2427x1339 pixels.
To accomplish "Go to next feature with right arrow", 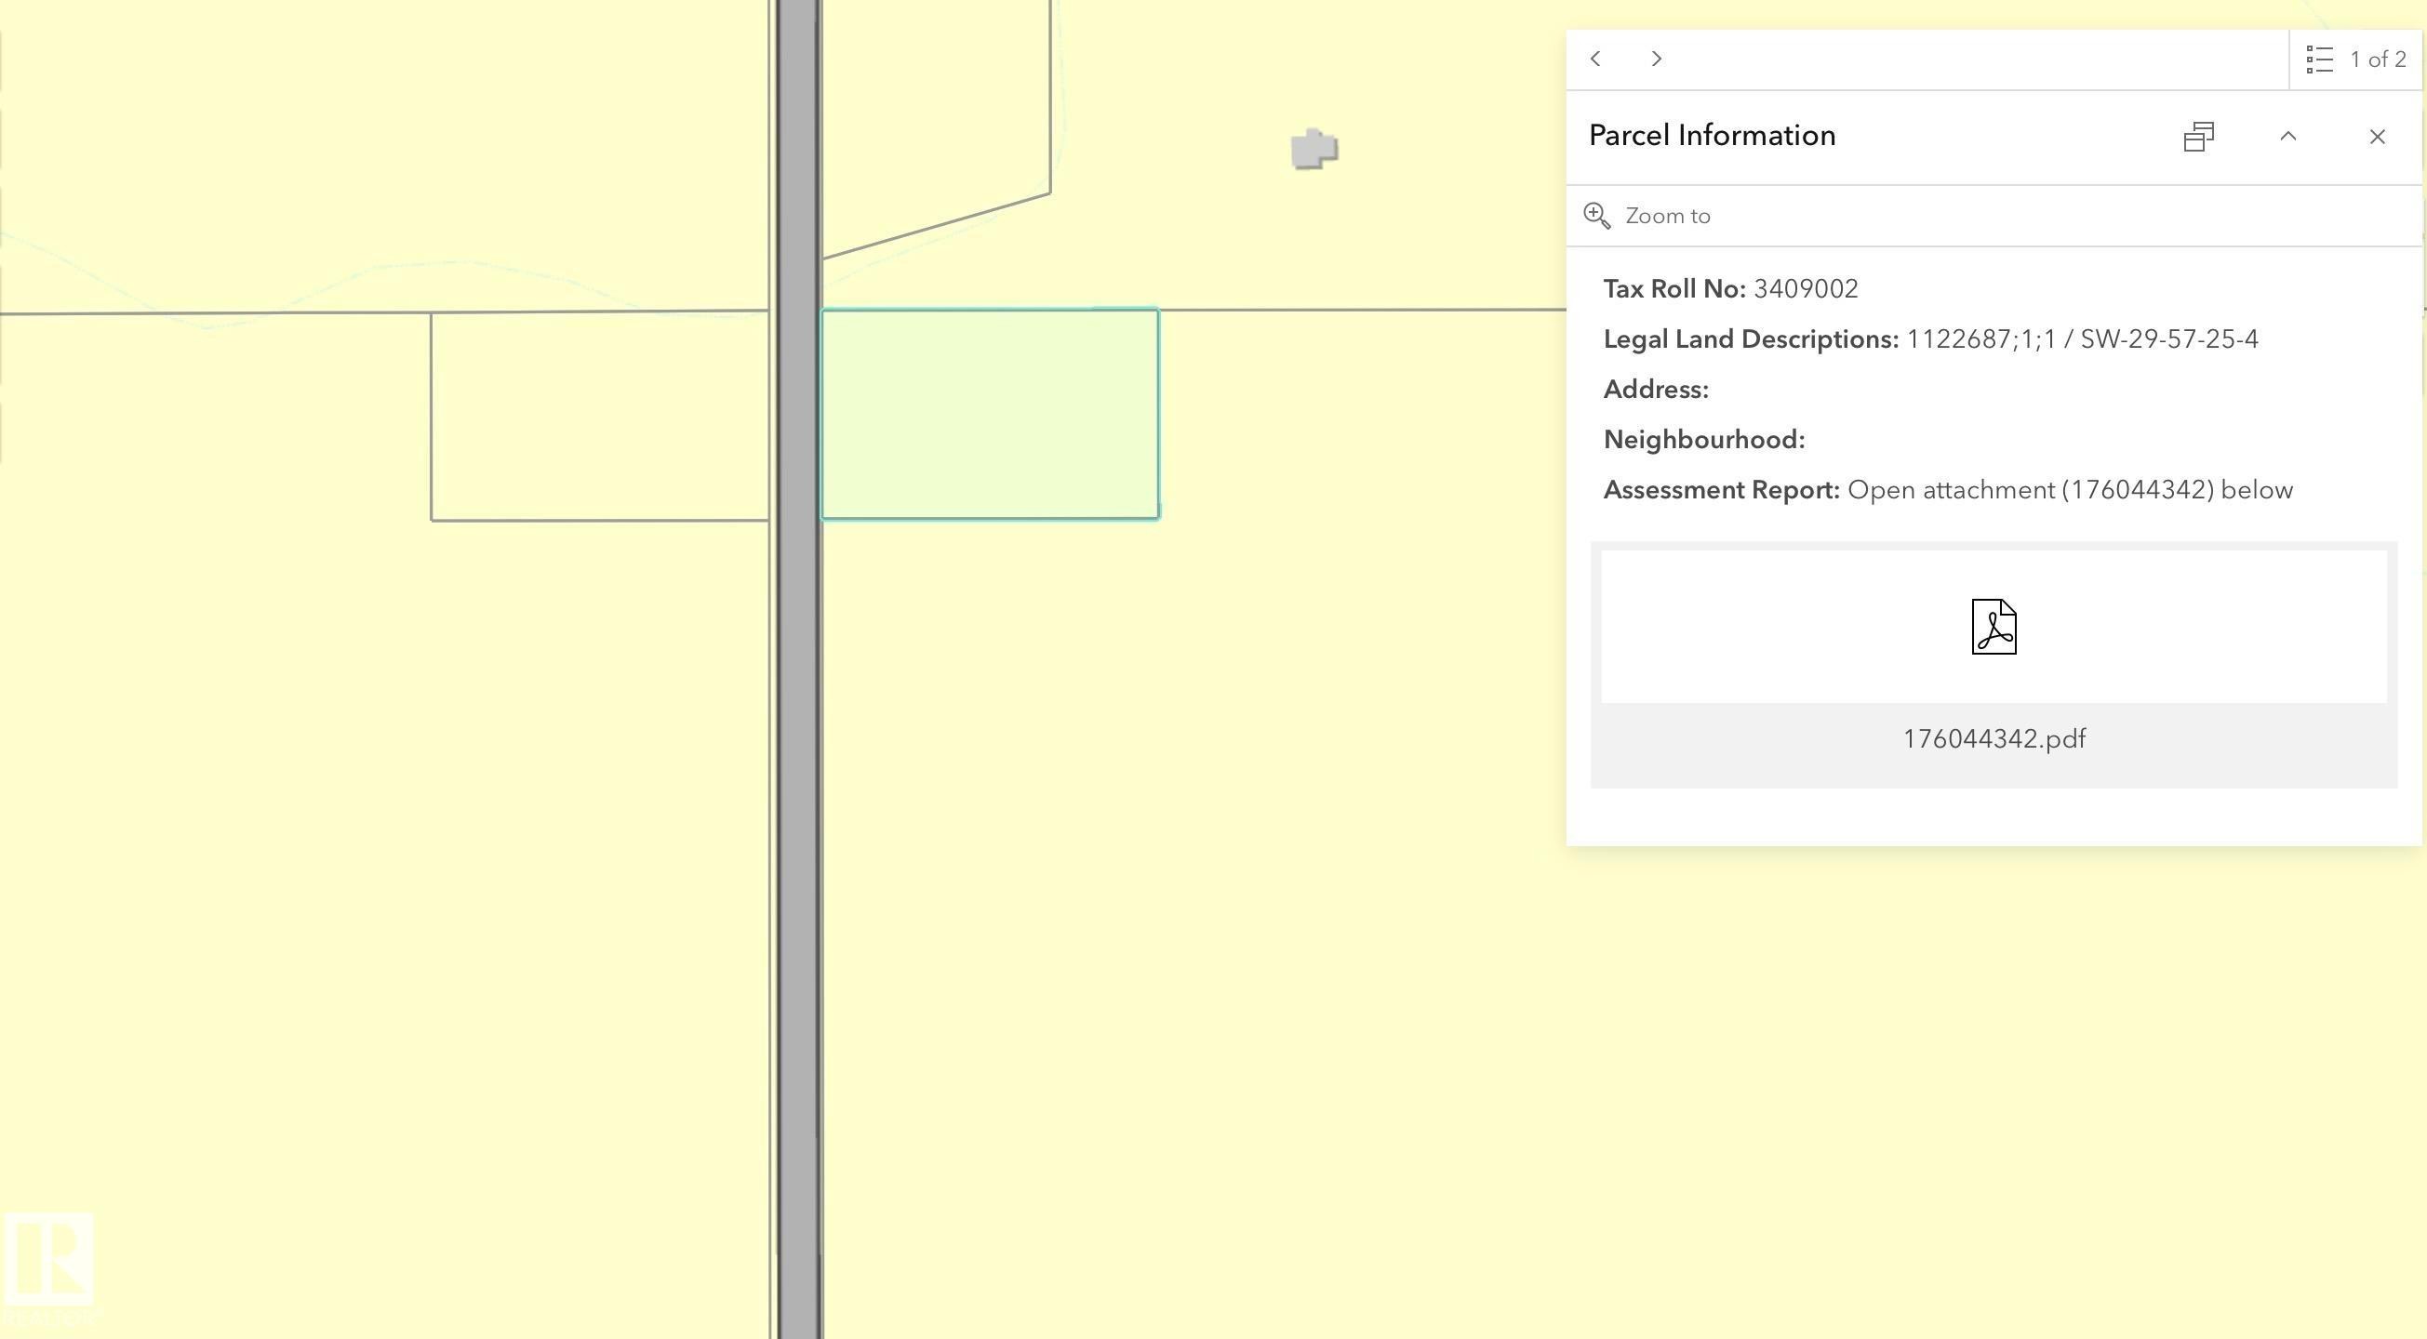I will 1657,60.
